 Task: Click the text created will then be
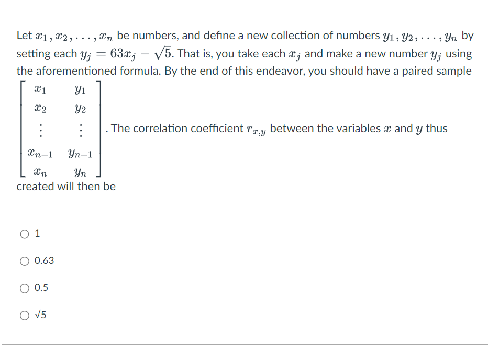(64, 186)
